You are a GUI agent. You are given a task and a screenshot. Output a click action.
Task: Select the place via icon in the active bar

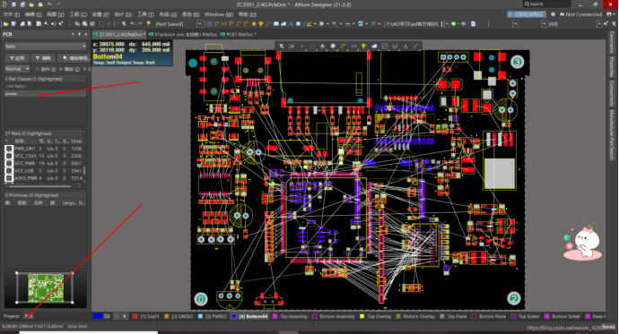tap(364, 46)
